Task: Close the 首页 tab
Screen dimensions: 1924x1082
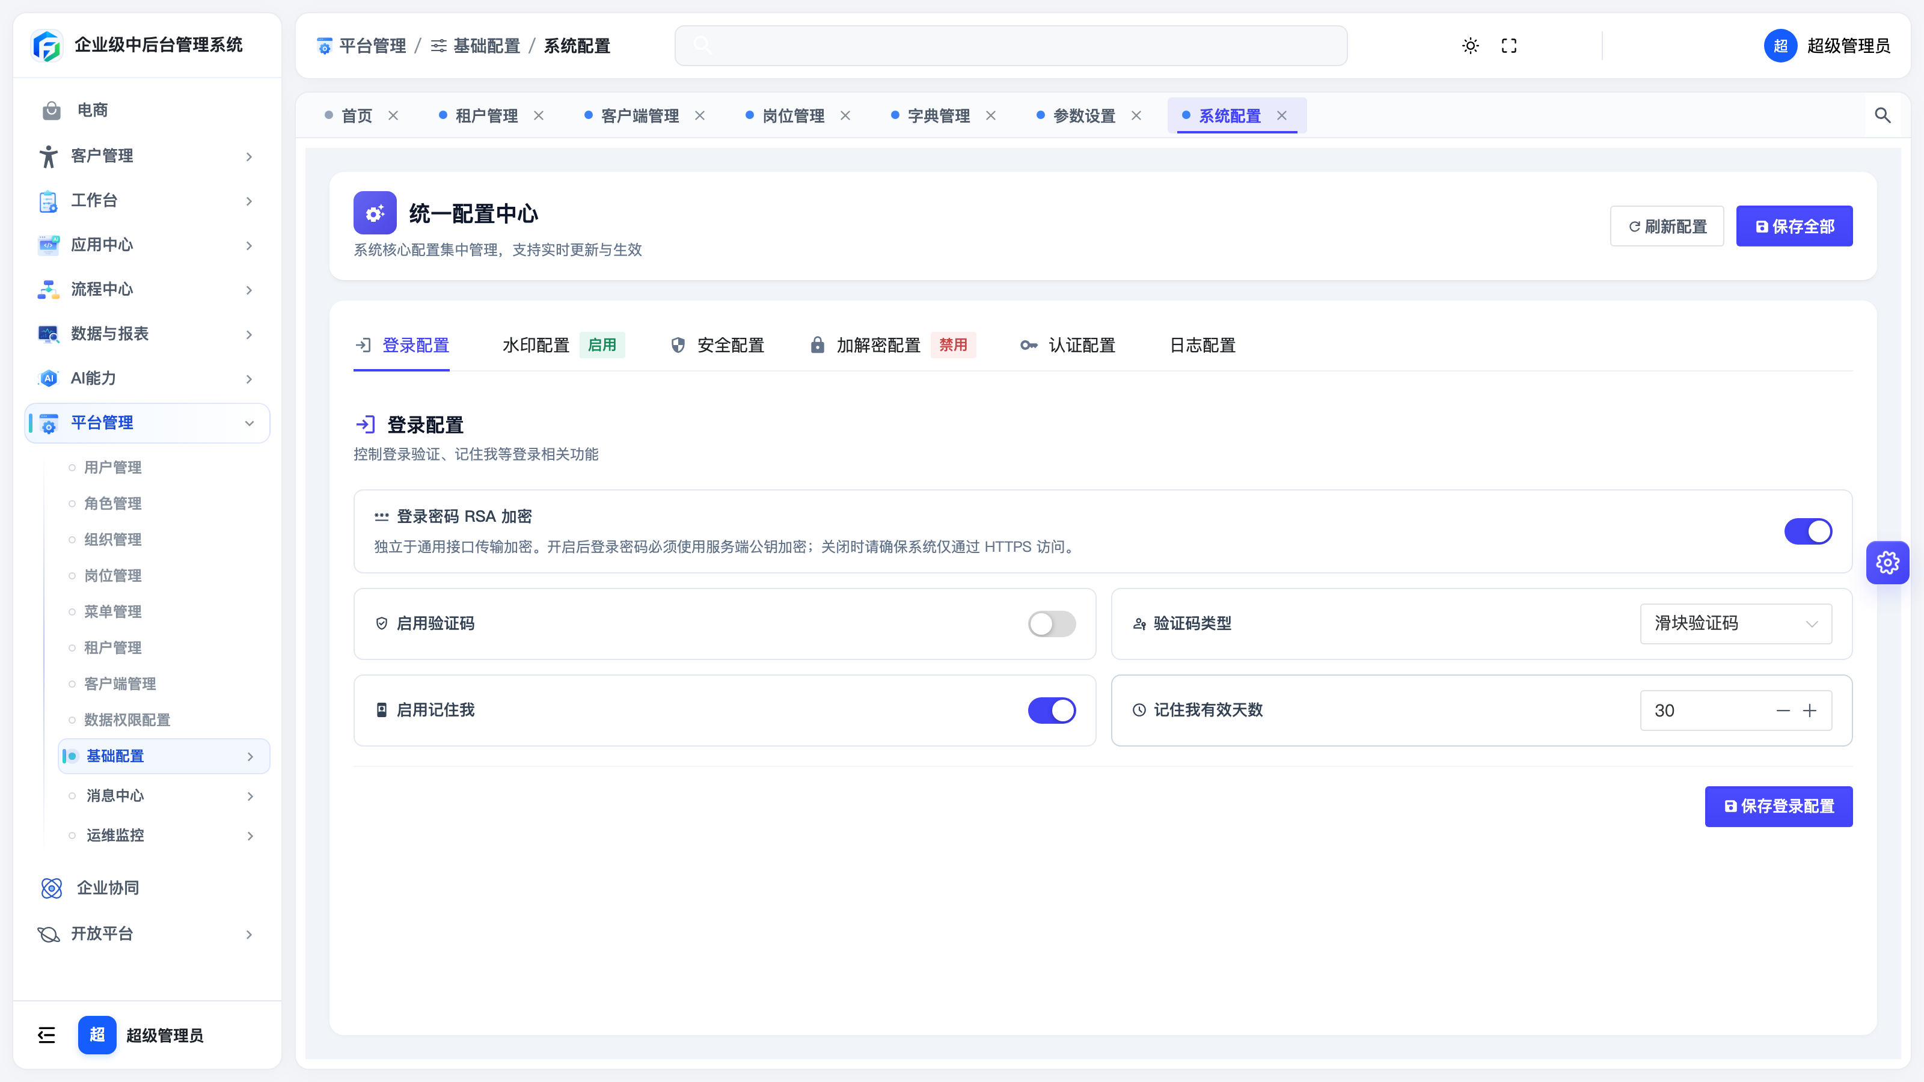Action: click(x=393, y=116)
